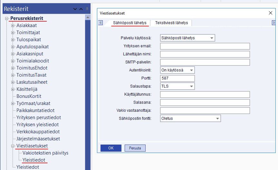Expand the Asiakkaat tree node

pyautogui.click(x=13, y=25)
